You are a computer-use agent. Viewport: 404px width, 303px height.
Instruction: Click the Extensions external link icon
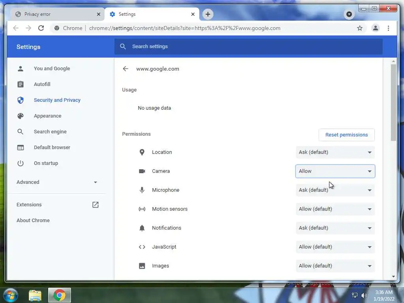pos(95,205)
